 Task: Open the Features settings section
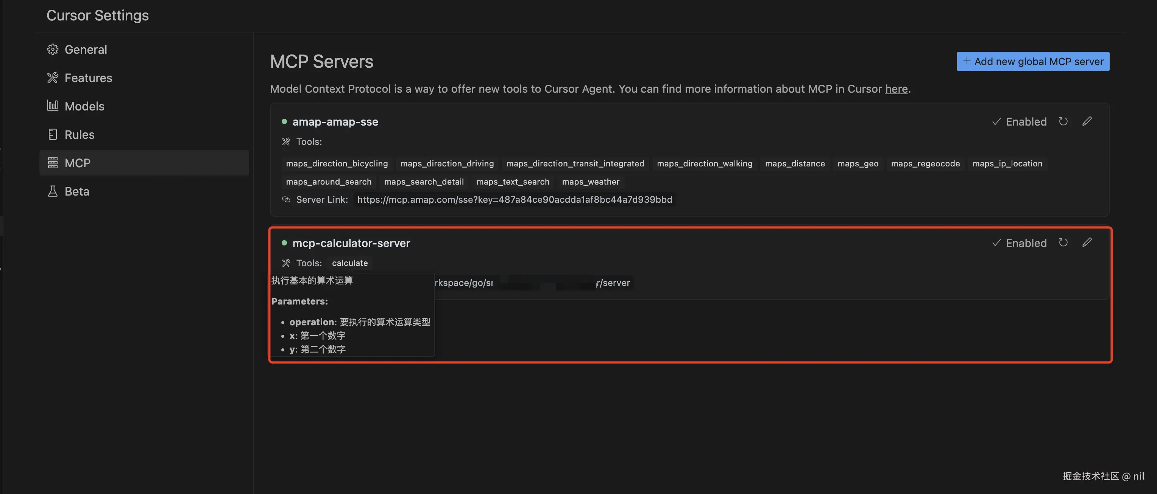88,78
